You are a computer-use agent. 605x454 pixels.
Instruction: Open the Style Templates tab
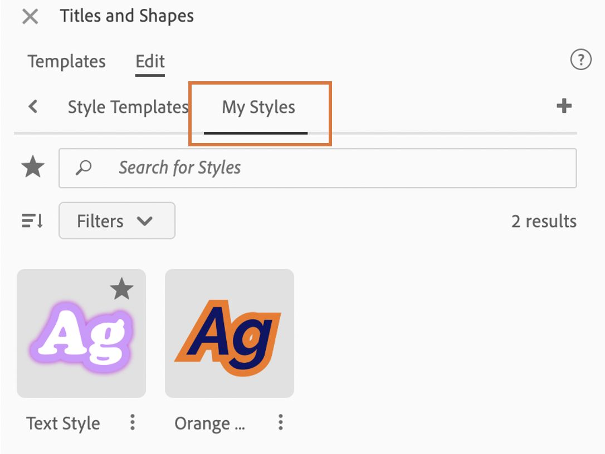[128, 107]
